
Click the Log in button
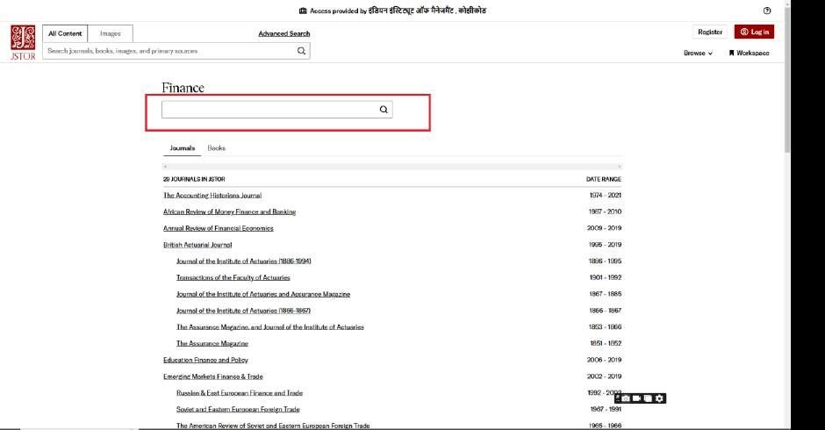754,32
